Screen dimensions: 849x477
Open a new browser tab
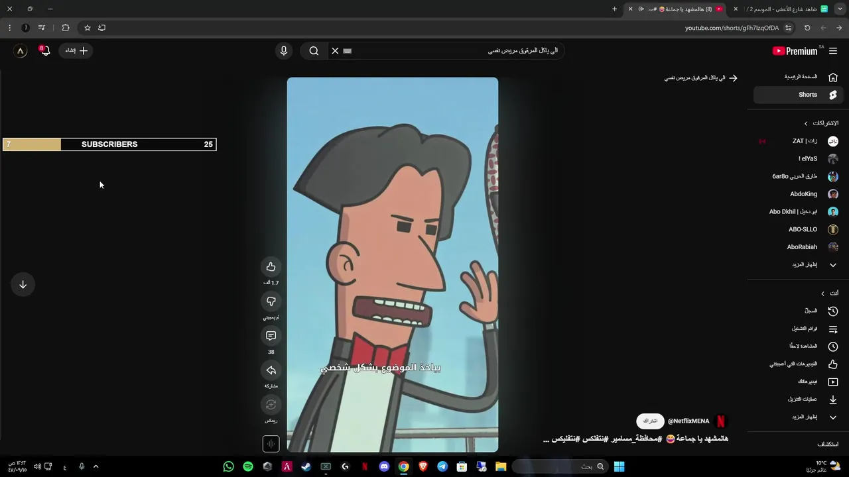[x=614, y=9]
